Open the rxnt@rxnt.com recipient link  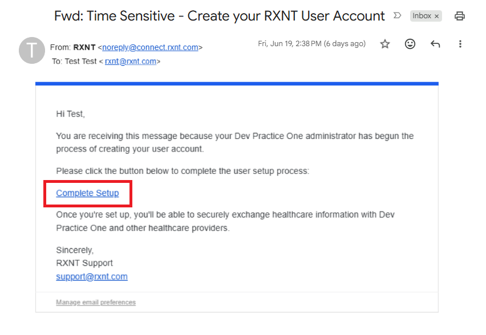[x=131, y=62]
